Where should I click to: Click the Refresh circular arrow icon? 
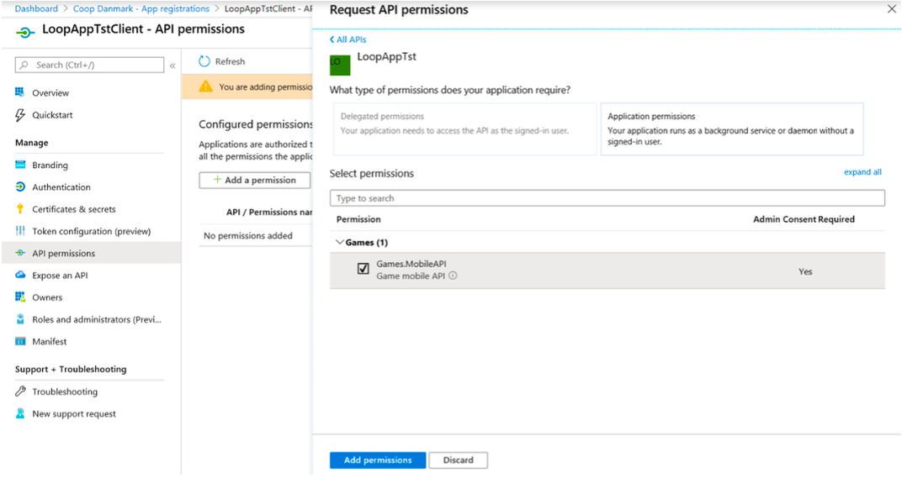204,61
